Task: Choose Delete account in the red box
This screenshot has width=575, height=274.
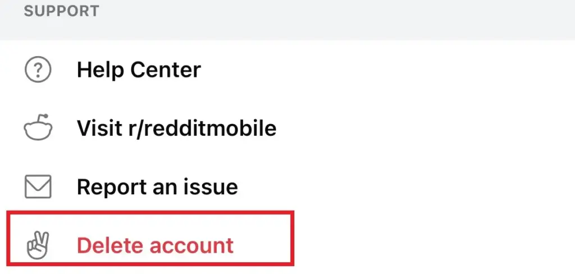Action: click(155, 245)
